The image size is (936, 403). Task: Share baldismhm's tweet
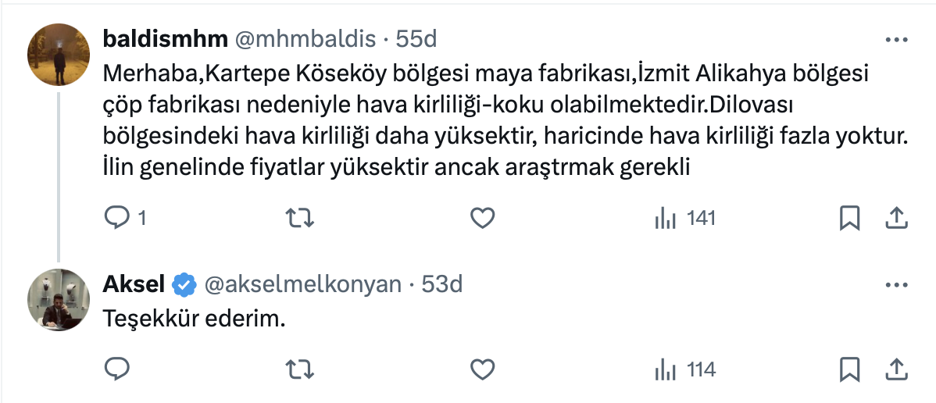(895, 219)
